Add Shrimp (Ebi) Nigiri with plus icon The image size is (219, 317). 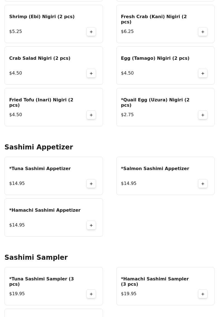pos(91,32)
